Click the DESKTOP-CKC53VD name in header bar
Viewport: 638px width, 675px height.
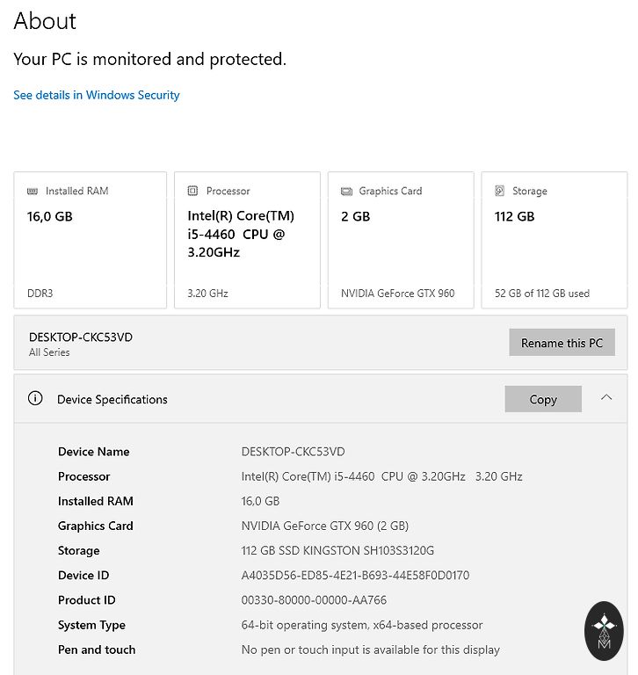click(x=81, y=337)
